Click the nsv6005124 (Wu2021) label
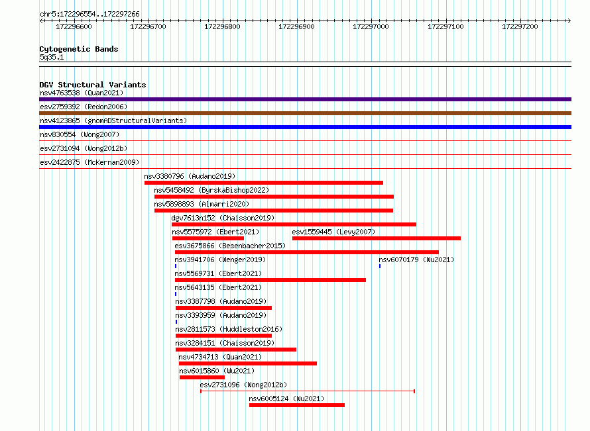Screen dimensions: 590x431 287,399
